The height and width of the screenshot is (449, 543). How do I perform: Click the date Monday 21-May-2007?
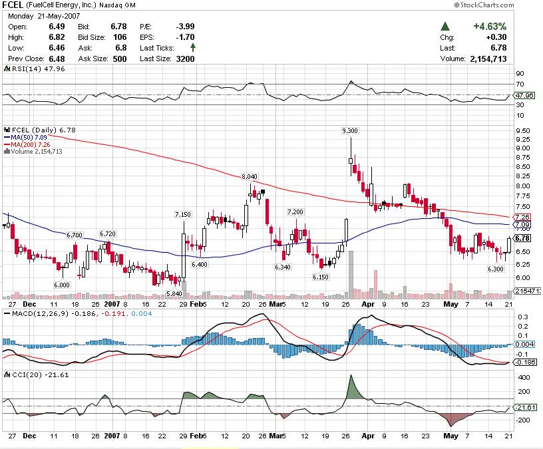44,16
